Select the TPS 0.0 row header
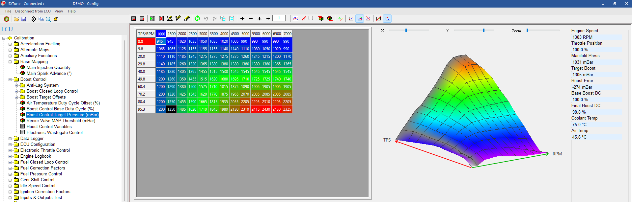 pyautogui.click(x=146, y=41)
